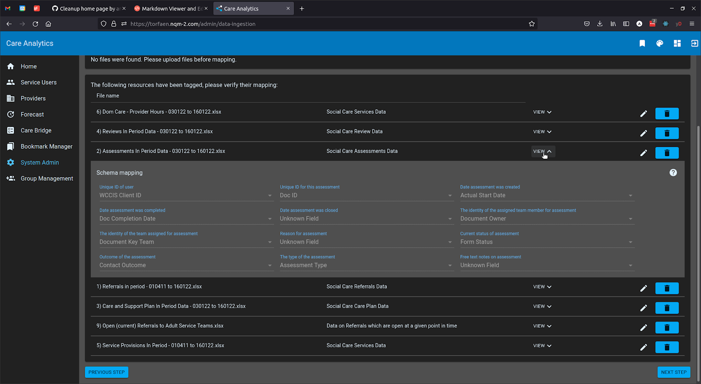The image size is (701, 384).
Task: Open the theme palette icon
Action: click(x=659, y=43)
